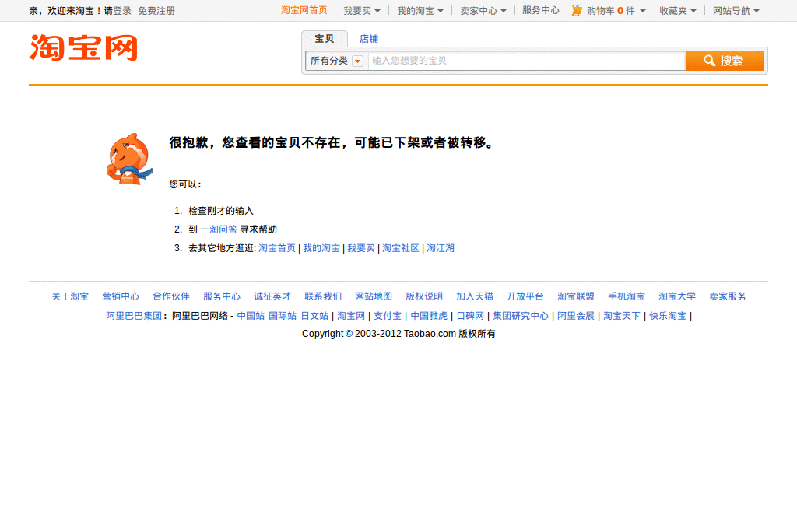Focus the 输入您想要的宝贝 search field
This screenshot has width=797, height=529.
pyautogui.click(x=526, y=61)
